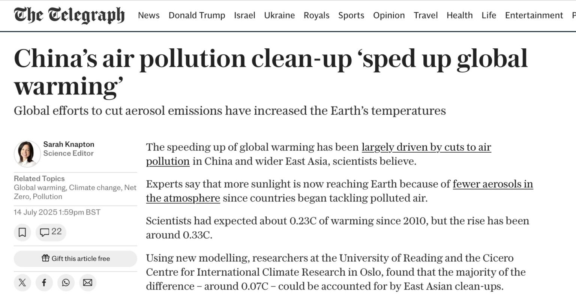Viewport: 576px width, 300px height.
Task: Share the article on X
Action: click(22, 283)
